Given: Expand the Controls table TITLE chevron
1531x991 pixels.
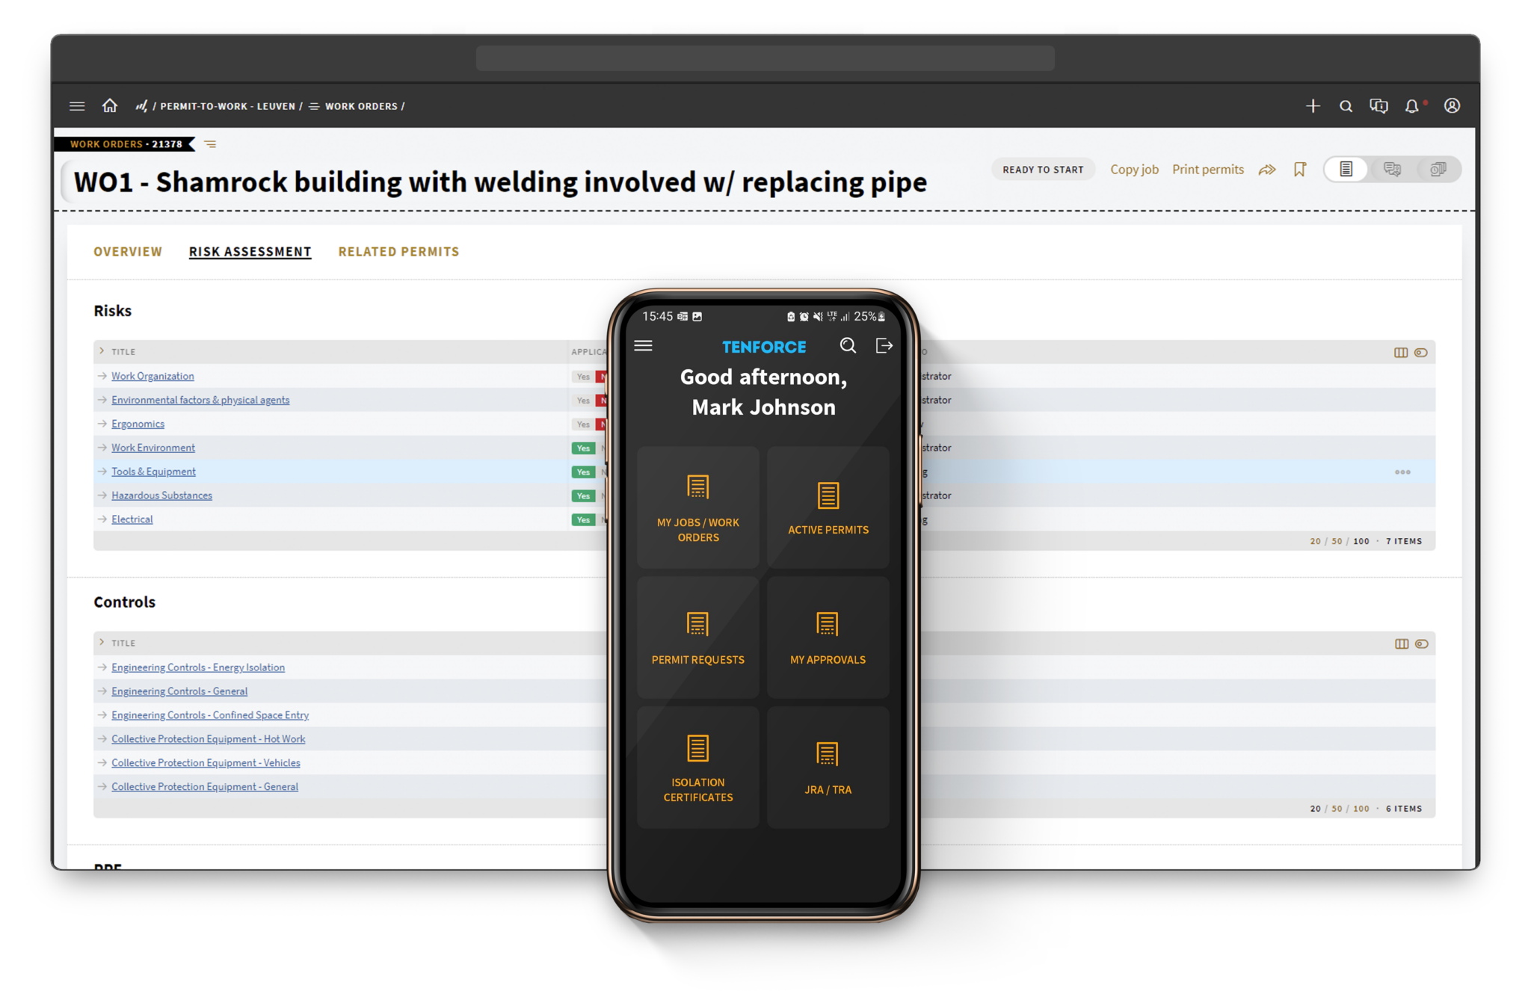Looking at the screenshot, I should tap(102, 643).
